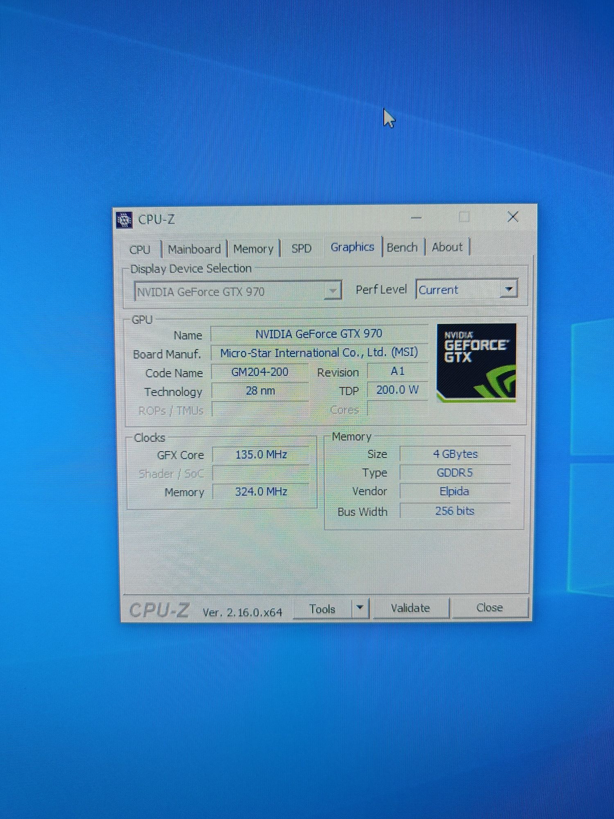
Task: Select the SPD tab
Action: [302, 248]
